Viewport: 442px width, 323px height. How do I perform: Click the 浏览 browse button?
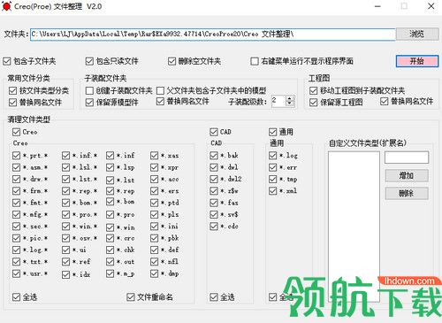pyautogui.click(x=417, y=34)
